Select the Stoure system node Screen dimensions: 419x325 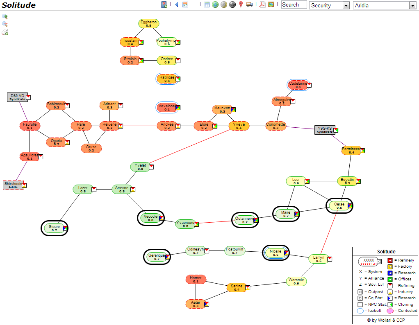point(54,228)
